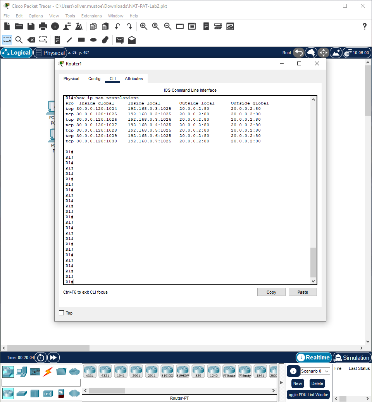Create a new file with toolbar icon
The height and width of the screenshot is (402, 372).
coord(7,26)
